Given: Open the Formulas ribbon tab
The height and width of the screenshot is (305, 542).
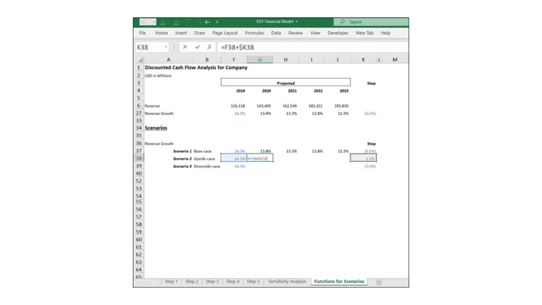Looking at the screenshot, I should pos(254,32).
